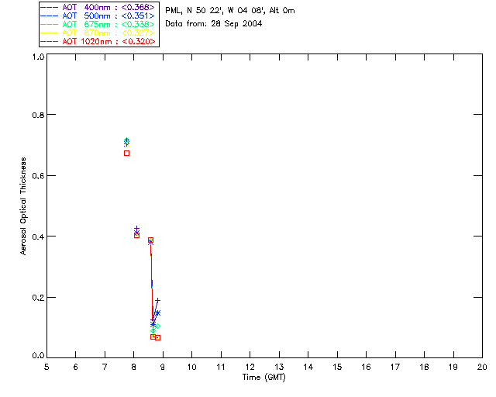Click the x-axis tick label 10
The width and height of the screenshot is (496, 397).
191,367
